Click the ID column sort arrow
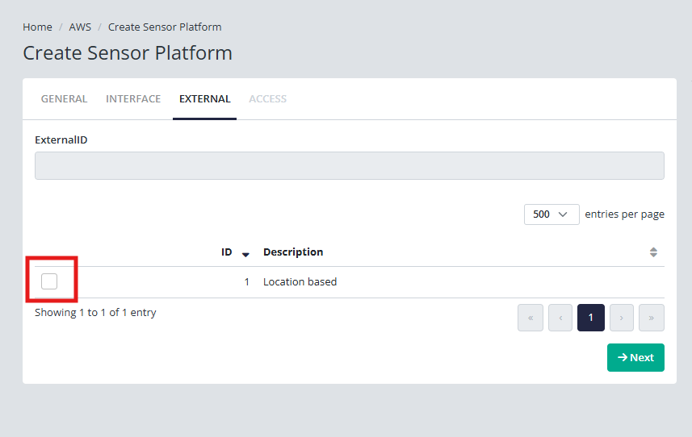The height and width of the screenshot is (437, 692). pyautogui.click(x=245, y=254)
